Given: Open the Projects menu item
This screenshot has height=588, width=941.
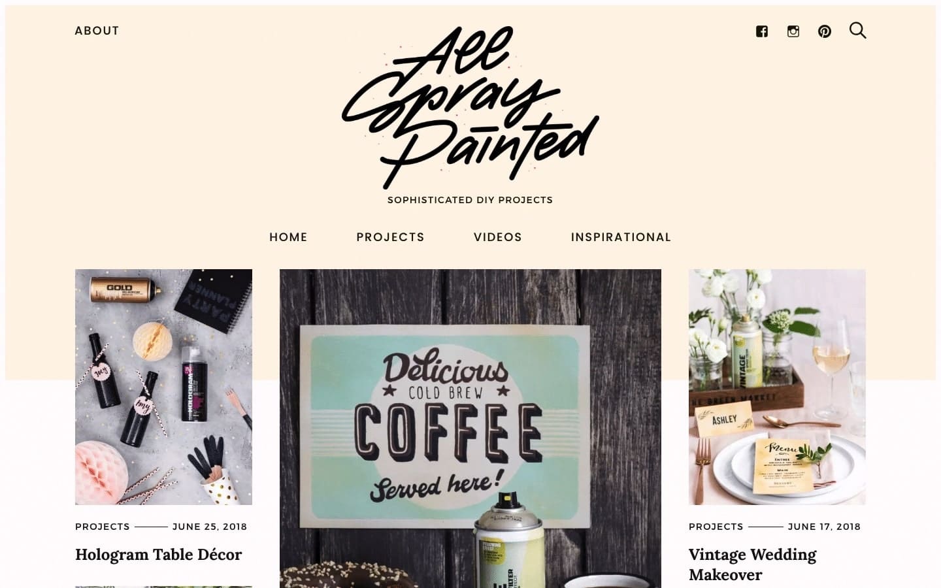Looking at the screenshot, I should tap(390, 237).
